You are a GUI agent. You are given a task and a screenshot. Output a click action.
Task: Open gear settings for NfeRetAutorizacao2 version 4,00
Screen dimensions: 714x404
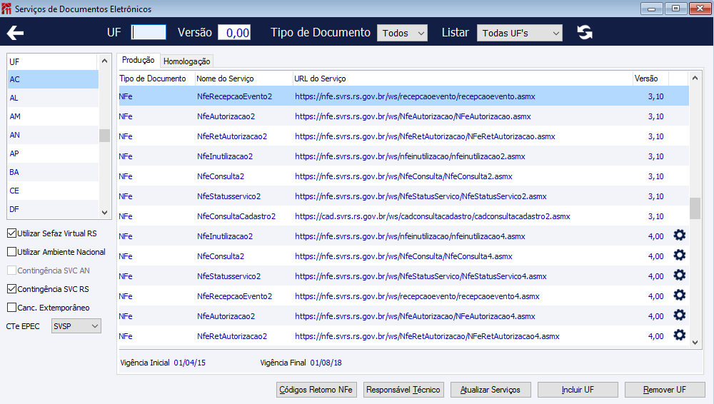coord(680,335)
